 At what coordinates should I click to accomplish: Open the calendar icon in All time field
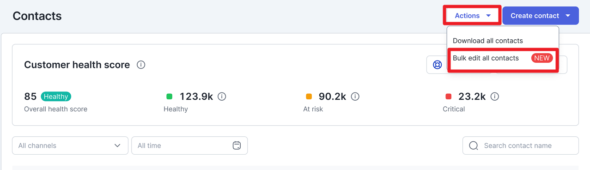tap(237, 146)
